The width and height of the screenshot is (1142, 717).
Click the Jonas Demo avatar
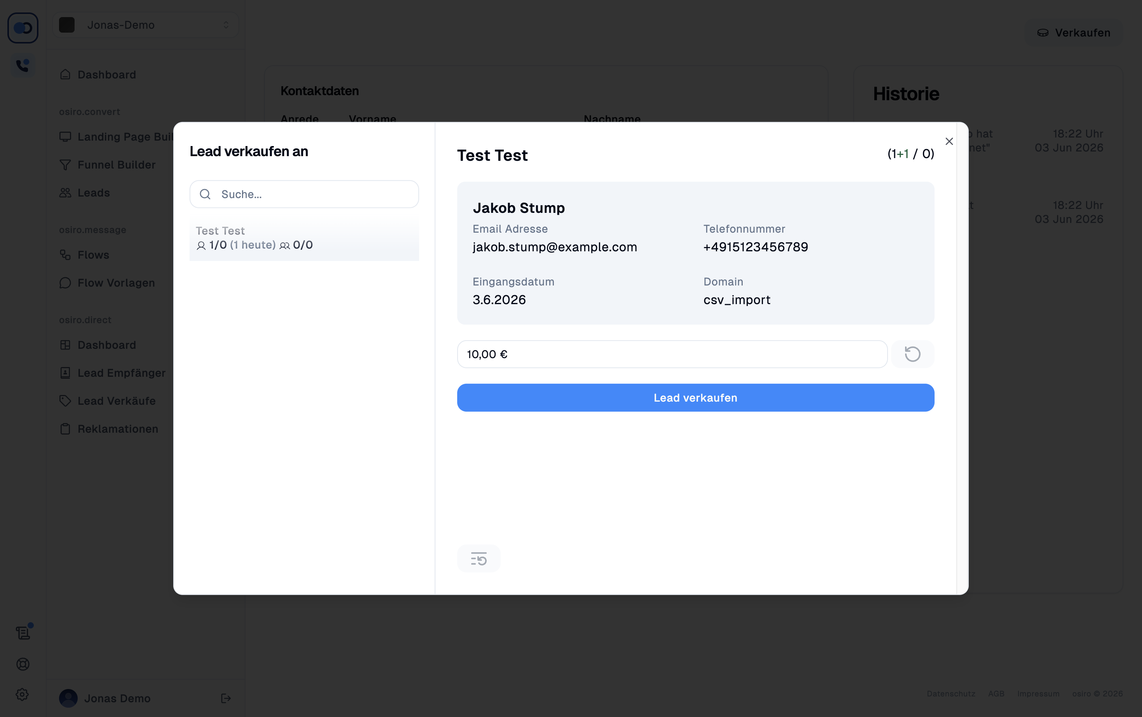[x=68, y=698]
